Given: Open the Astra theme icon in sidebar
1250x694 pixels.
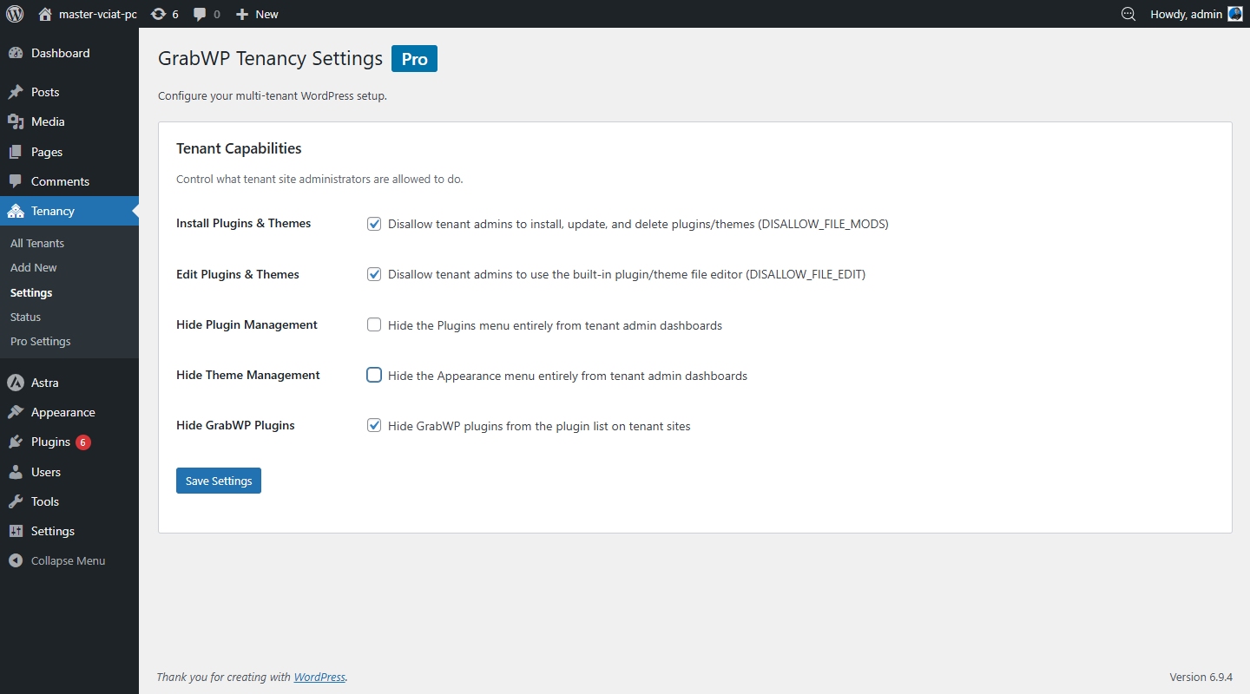Looking at the screenshot, I should click(15, 383).
